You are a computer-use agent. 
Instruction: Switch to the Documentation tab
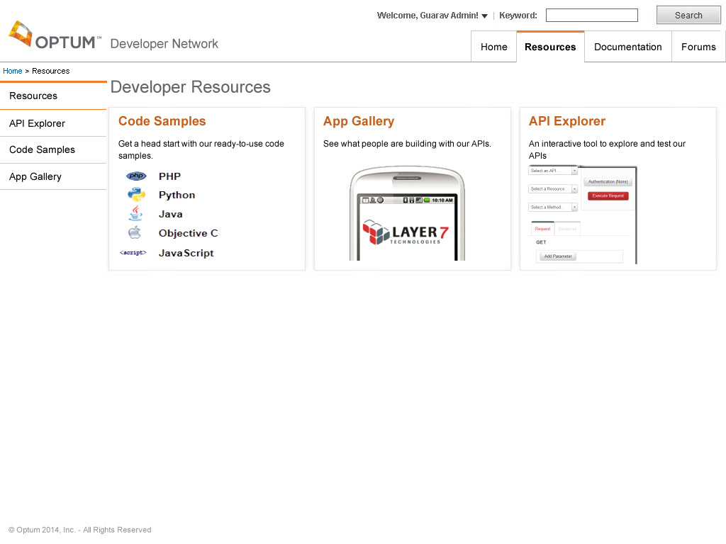pos(627,47)
